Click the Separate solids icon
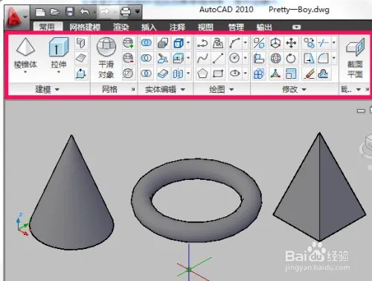Viewport: 372px width, 281px height. point(179,74)
